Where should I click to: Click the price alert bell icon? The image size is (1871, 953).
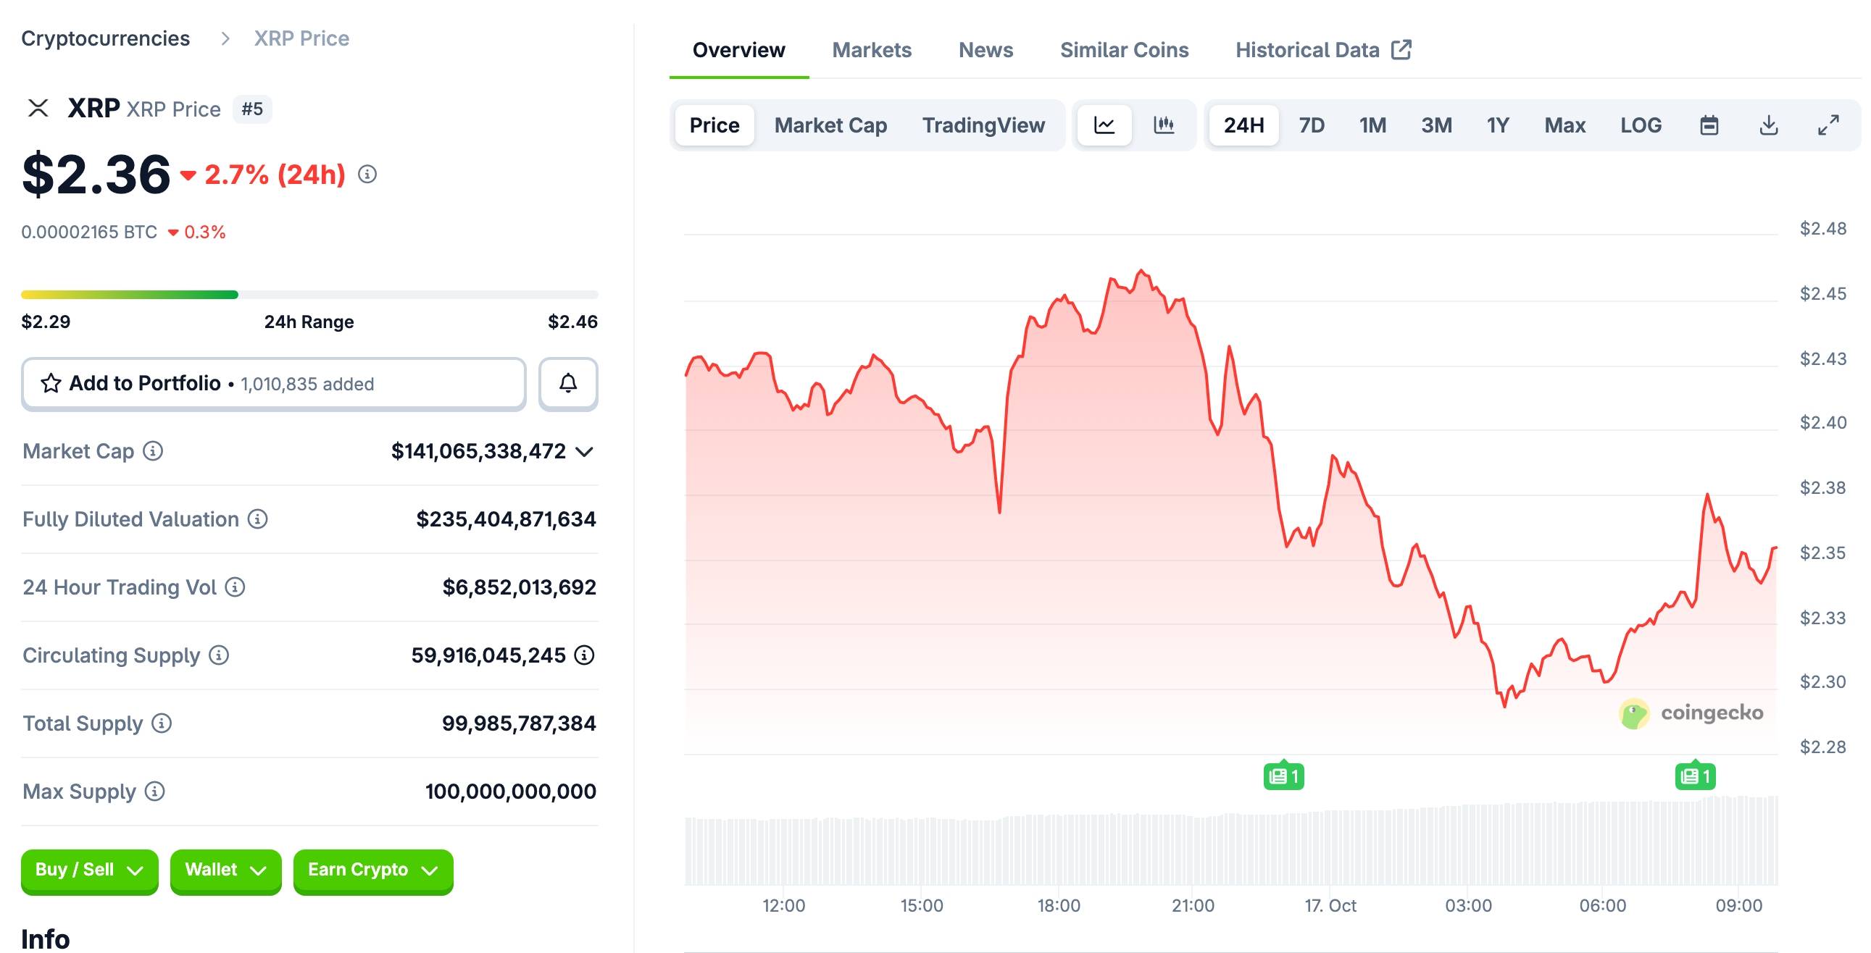pyautogui.click(x=568, y=383)
